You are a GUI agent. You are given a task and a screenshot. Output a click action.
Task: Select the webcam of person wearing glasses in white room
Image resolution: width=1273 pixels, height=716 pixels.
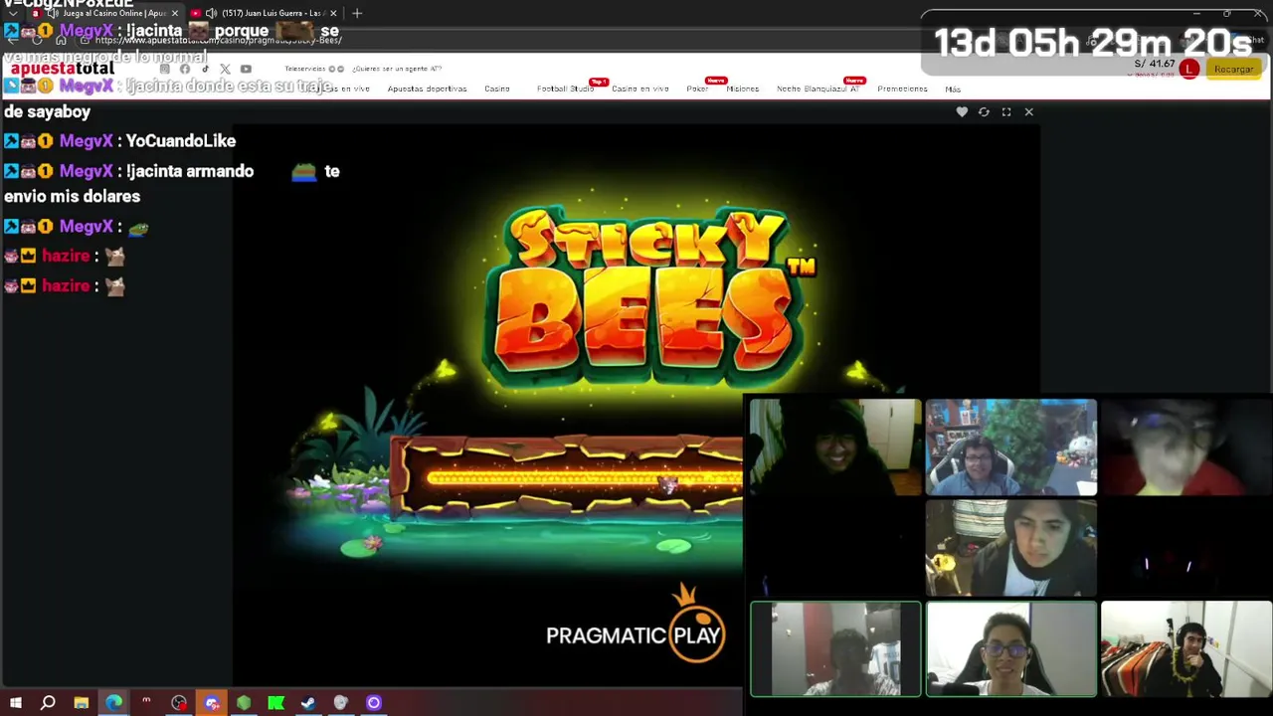coord(1011,649)
